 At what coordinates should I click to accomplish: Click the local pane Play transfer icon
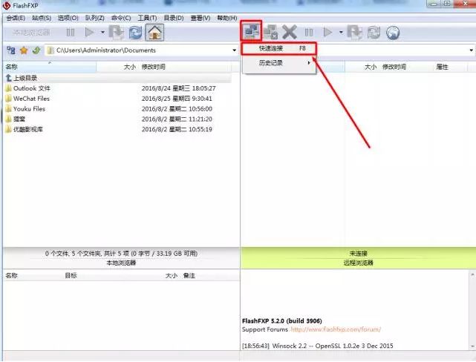[89, 32]
